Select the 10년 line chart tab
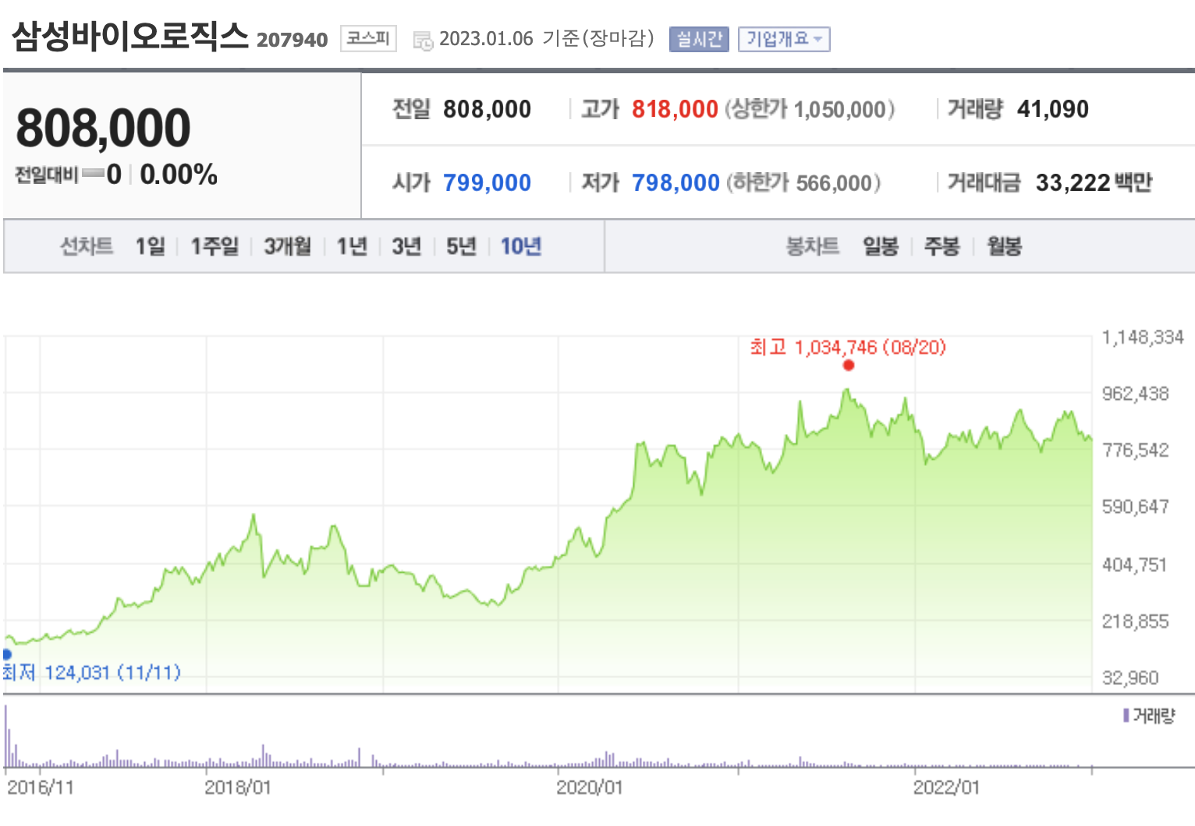This screenshot has height=826, width=1195. (521, 246)
